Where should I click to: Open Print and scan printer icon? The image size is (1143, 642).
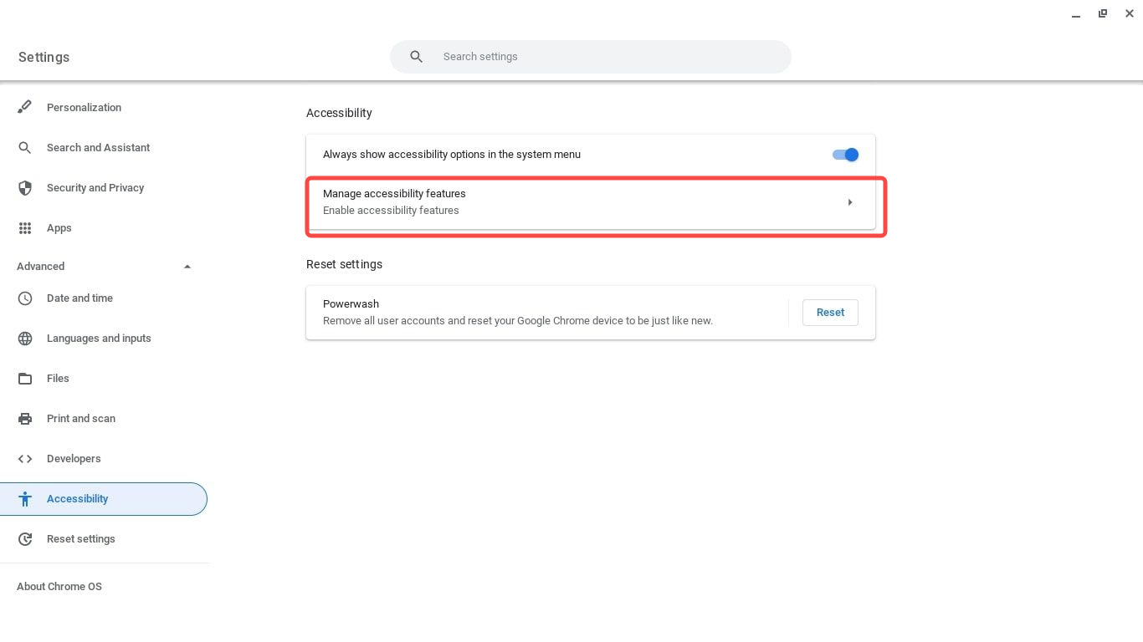(25, 418)
